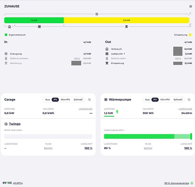Set Wärmepumpe mode to Schnell
The height and width of the screenshot is (187, 195).
[178, 99]
